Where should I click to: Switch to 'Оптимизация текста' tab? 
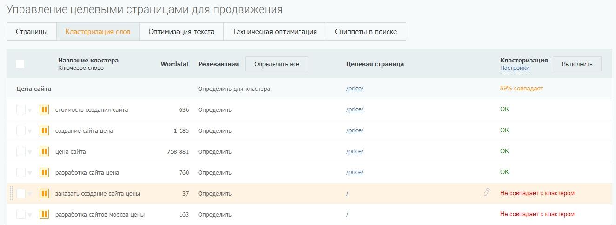tap(181, 32)
